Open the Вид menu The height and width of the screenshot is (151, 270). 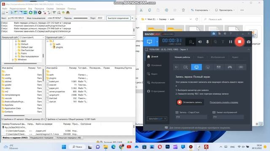point(30,8)
